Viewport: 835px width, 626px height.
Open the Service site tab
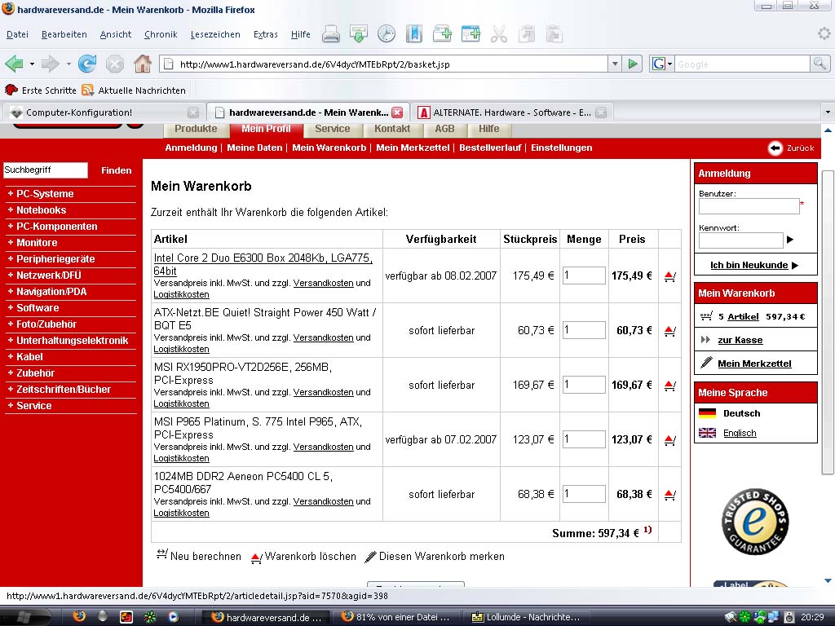(333, 129)
